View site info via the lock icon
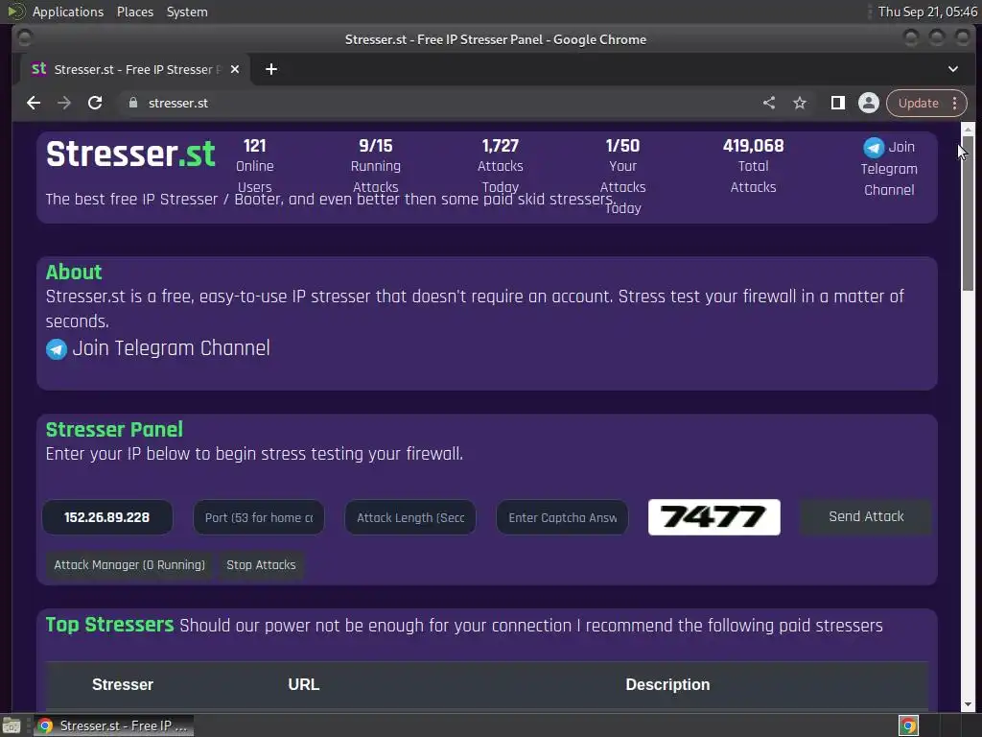Screen dimensions: 982x737 pyautogui.click(x=132, y=103)
